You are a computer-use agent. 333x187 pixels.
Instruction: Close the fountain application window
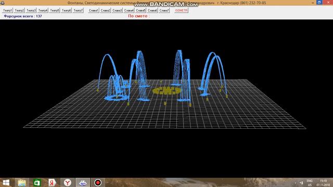pyautogui.click(x=328, y=2)
